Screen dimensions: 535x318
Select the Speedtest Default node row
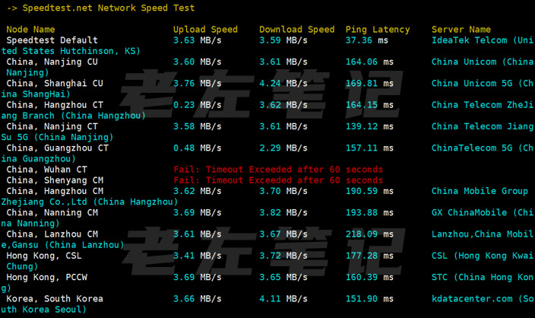pyautogui.click(x=52, y=40)
